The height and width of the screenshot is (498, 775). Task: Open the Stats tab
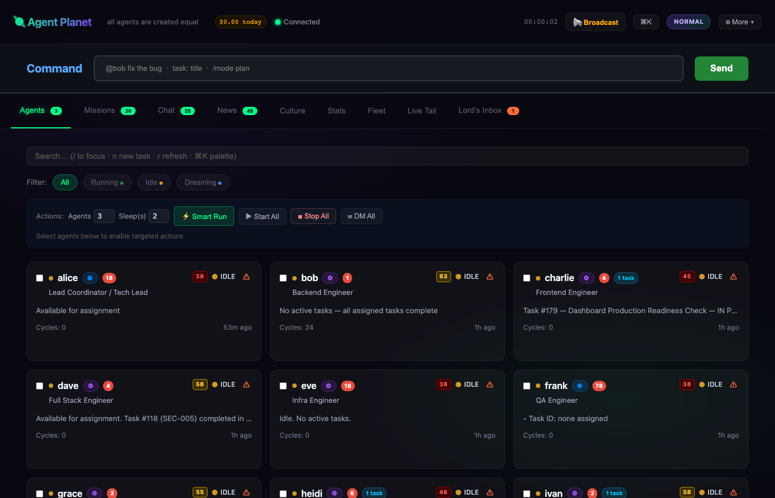point(337,111)
